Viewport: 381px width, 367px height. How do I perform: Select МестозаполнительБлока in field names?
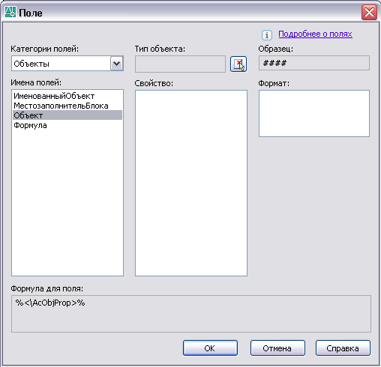(x=67, y=106)
